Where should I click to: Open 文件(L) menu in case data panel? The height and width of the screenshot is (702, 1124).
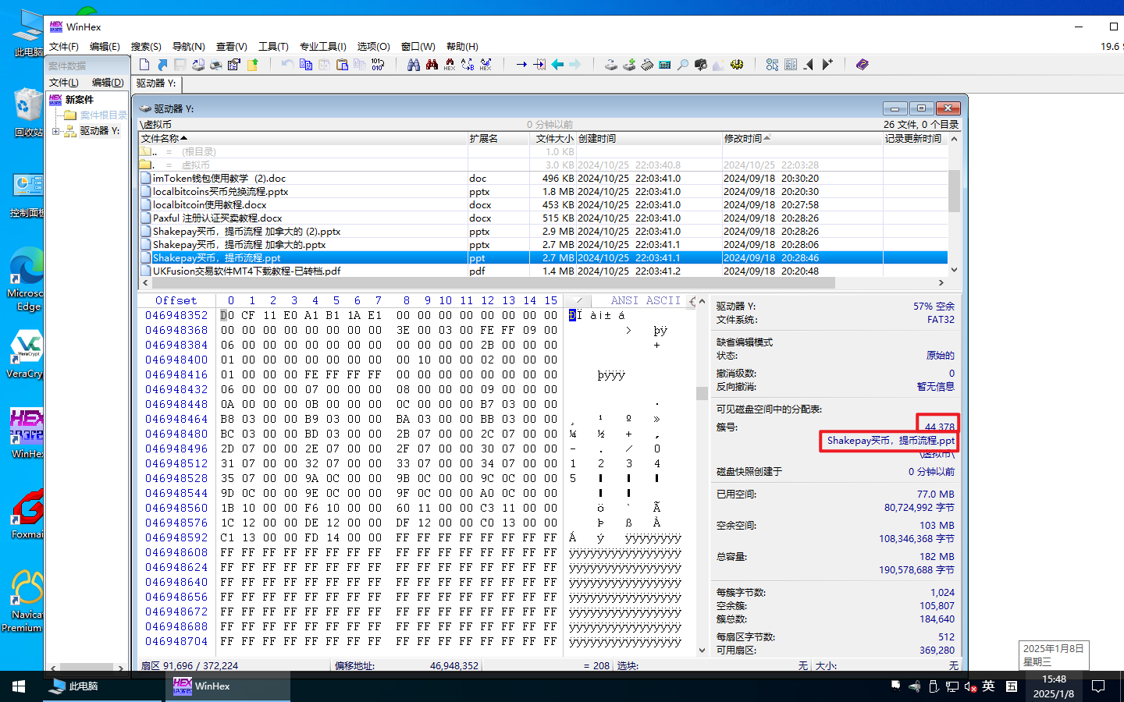point(64,83)
